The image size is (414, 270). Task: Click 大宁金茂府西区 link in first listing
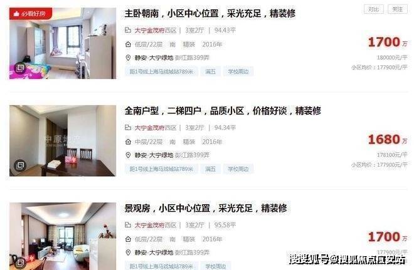point(156,30)
